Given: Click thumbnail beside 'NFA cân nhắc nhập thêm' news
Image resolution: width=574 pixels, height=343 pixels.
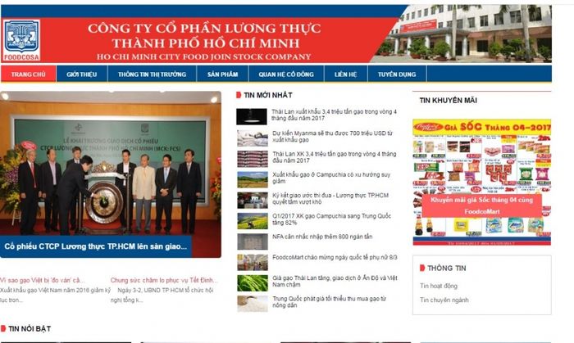Looking at the screenshot, I should [253, 241].
